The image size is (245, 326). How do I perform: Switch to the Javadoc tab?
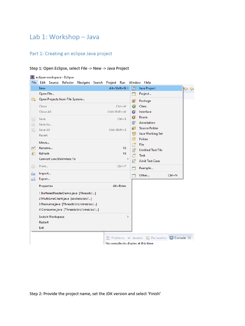pyautogui.click(x=135, y=237)
